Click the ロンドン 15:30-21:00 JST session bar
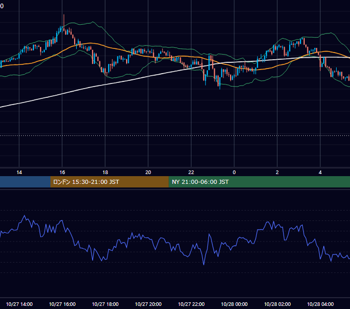Viewport: 350px width, 309px height. coord(109,182)
